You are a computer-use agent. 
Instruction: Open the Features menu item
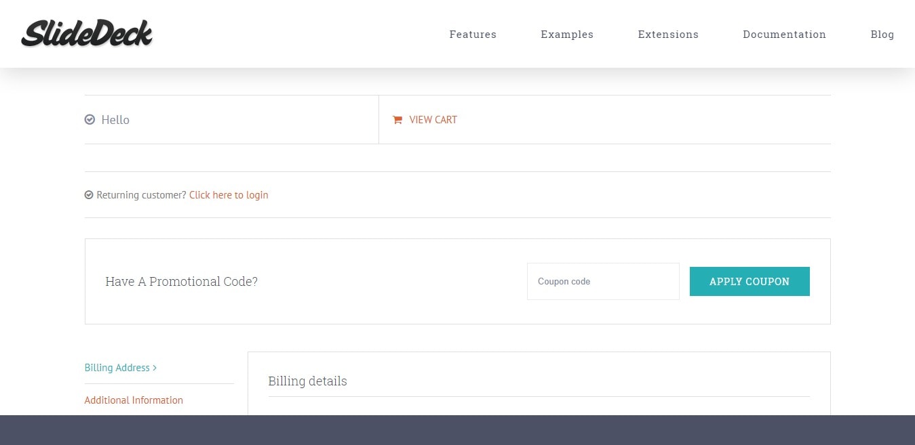pos(473,35)
